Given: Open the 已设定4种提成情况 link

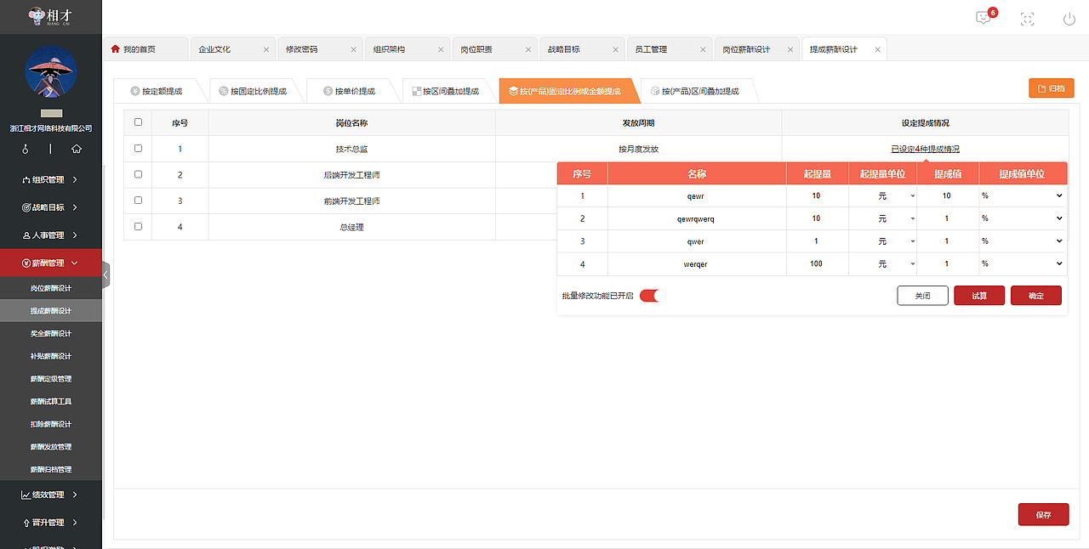Looking at the screenshot, I should click(926, 149).
